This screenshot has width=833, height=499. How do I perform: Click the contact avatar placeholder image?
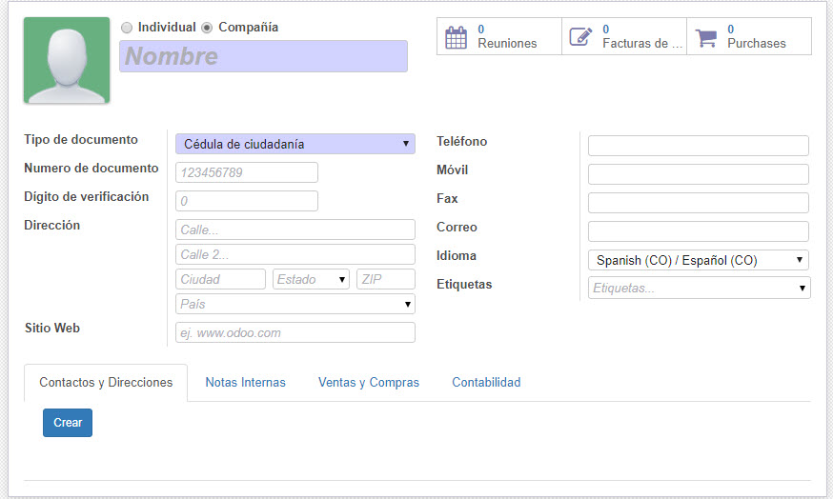[x=67, y=60]
